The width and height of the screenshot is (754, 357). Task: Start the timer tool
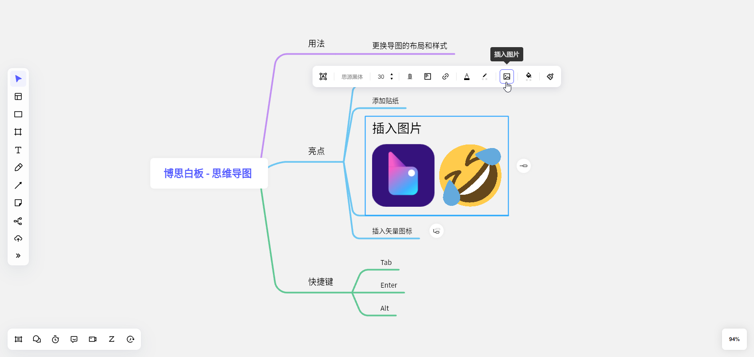(x=56, y=339)
